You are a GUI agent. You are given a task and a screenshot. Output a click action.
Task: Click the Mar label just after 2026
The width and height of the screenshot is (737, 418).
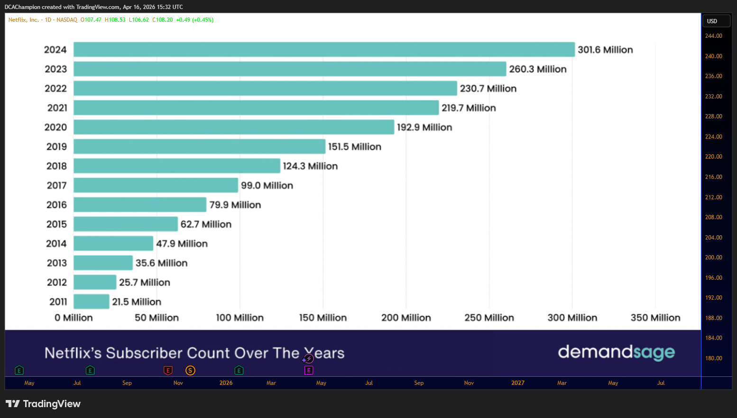point(271,383)
